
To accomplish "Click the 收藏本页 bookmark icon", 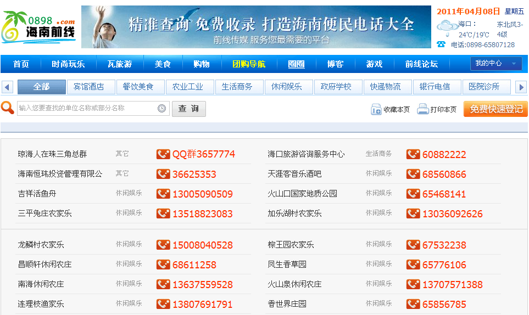I will [x=376, y=109].
